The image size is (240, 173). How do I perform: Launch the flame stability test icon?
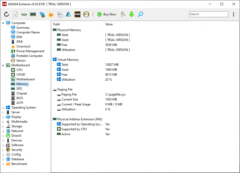click(51, 14)
